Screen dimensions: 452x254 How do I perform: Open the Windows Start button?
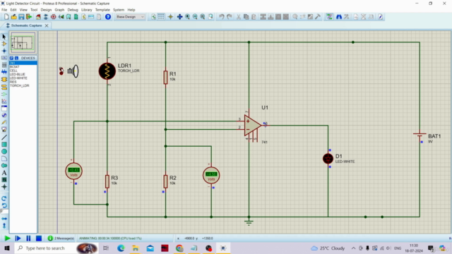[7, 248]
